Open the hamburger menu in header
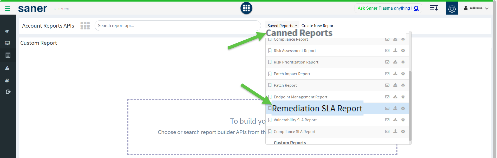This screenshot has width=497, height=158. click(x=8, y=9)
